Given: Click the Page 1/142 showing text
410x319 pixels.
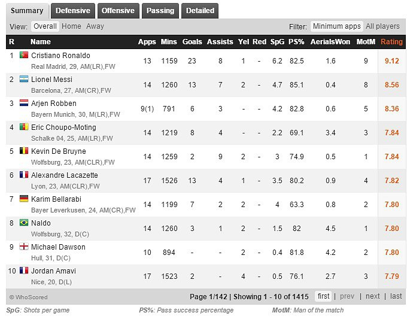Looking at the screenshot, I should (249, 297).
